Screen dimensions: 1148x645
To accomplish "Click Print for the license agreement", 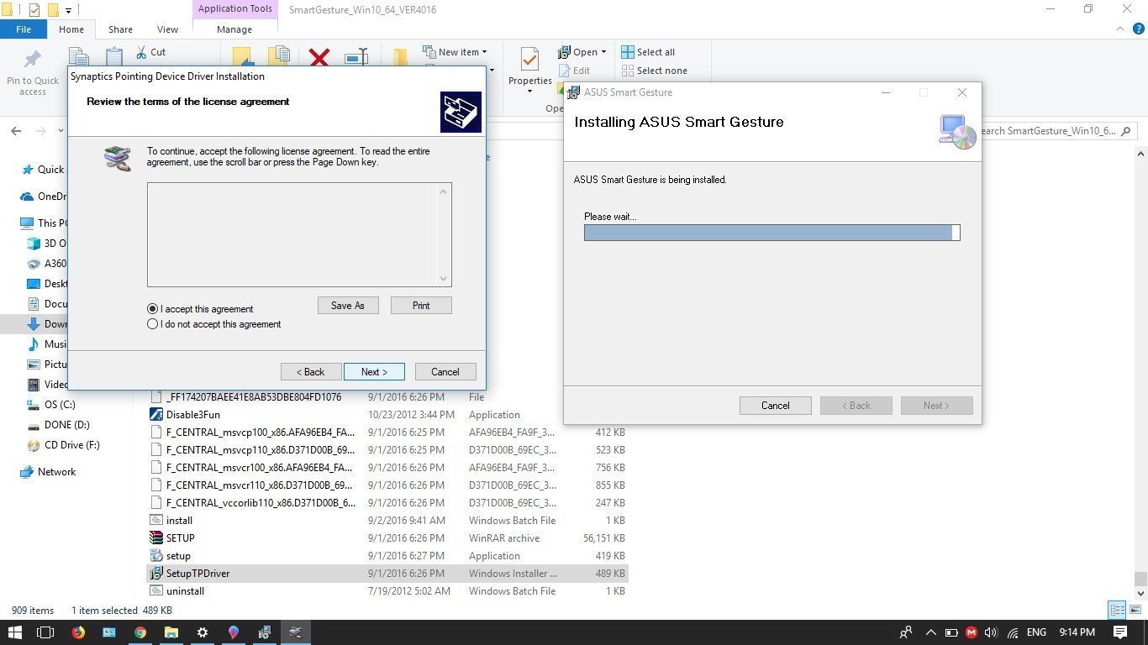I will pos(421,305).
